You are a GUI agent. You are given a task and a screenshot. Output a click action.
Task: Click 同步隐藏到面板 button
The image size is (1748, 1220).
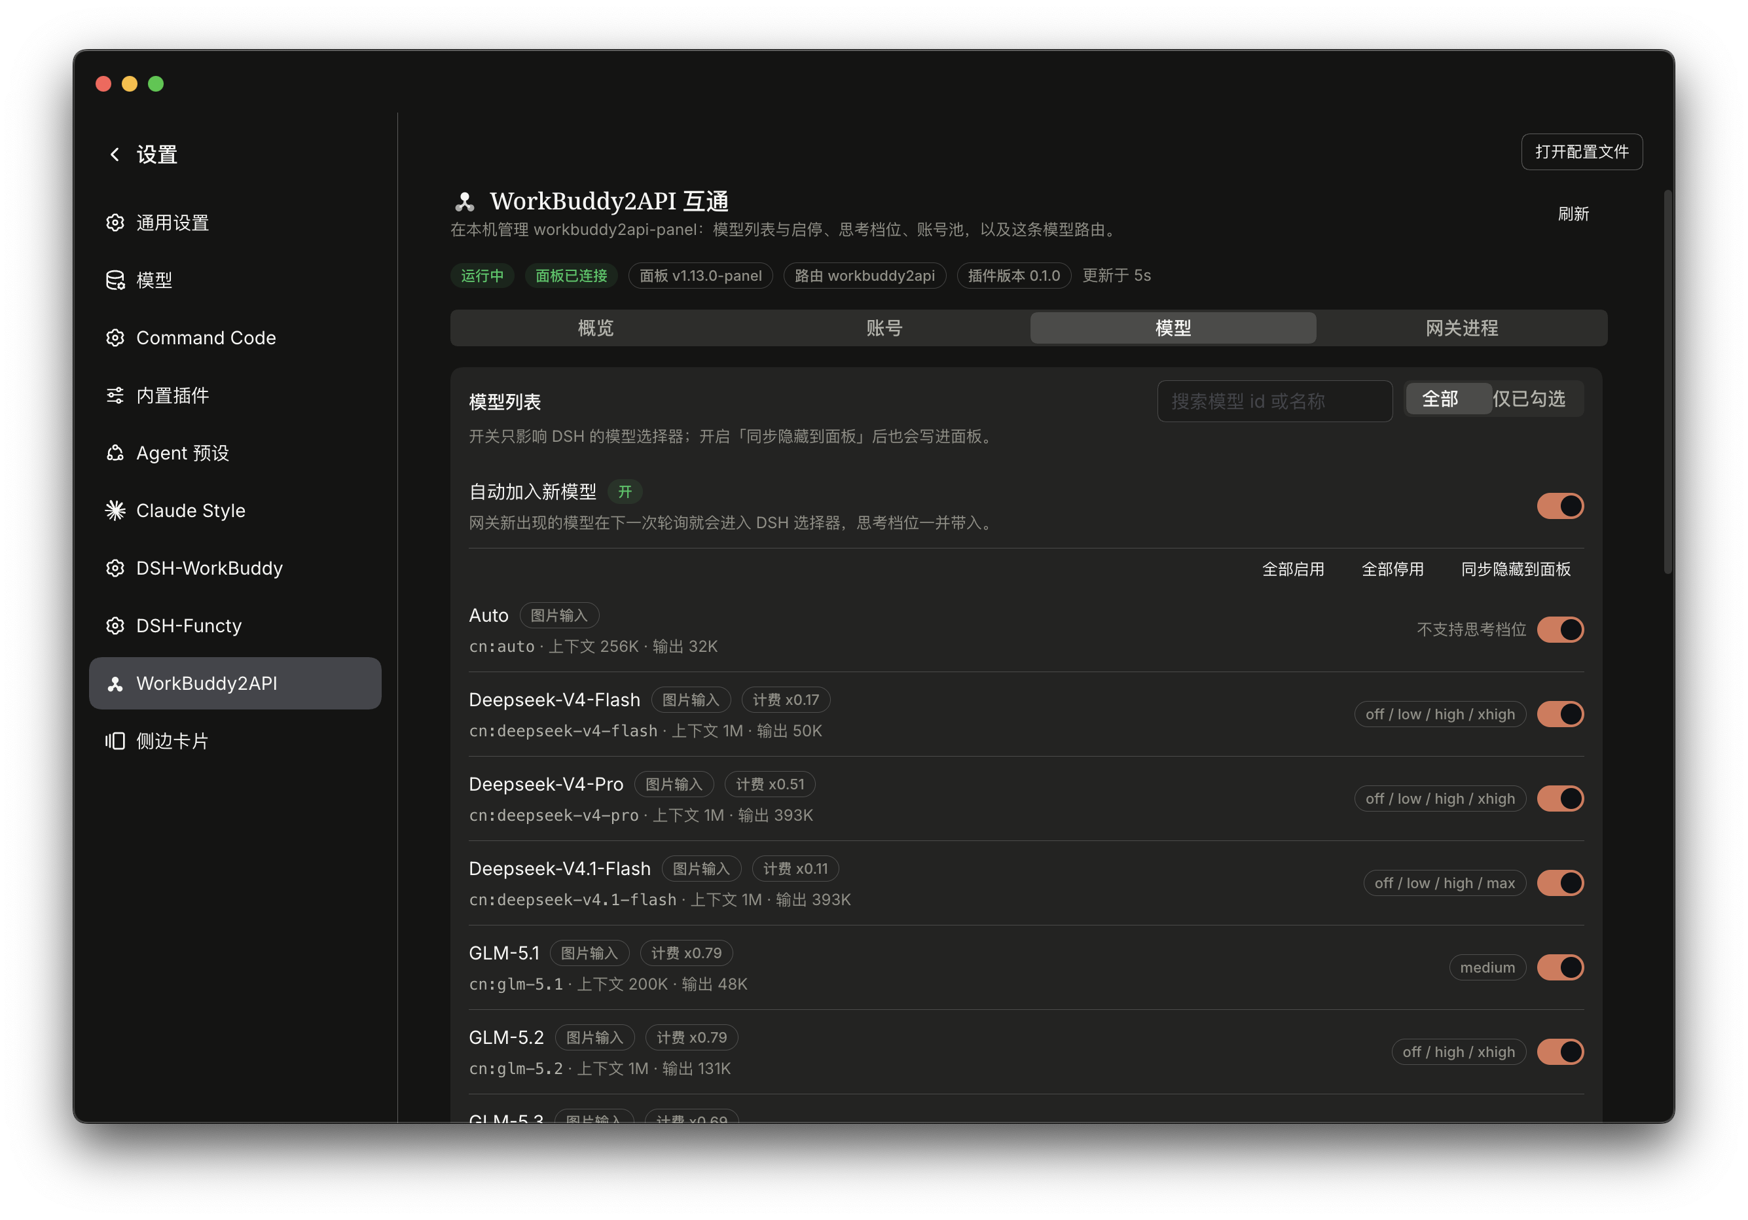pyautogui.click(x=1516, y=569)
